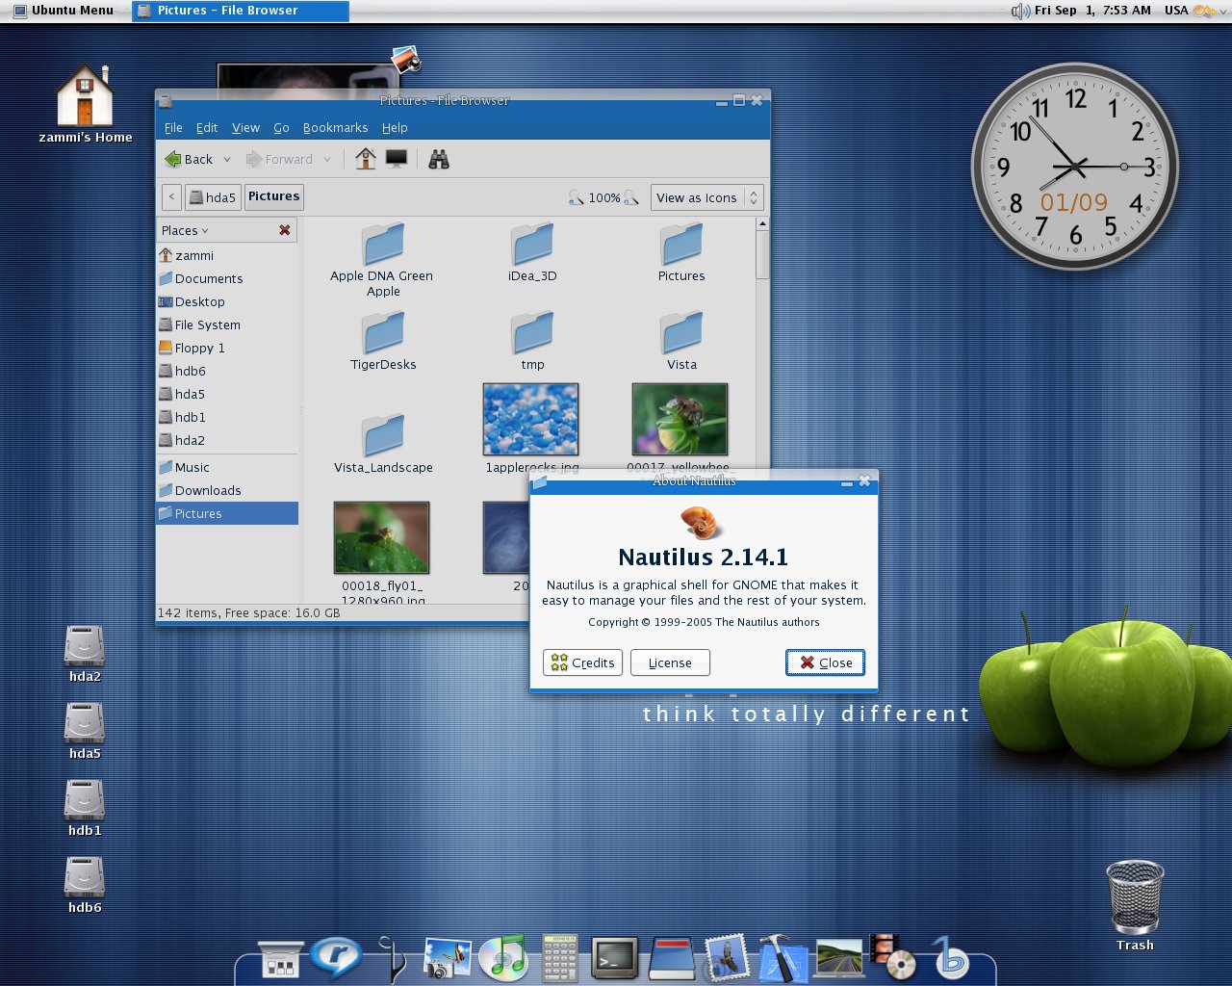1232x986 pixels.
Task: Click the 1applerocks.jpg thumbnail
Action: pyautogui.click(x=530, y=419)
